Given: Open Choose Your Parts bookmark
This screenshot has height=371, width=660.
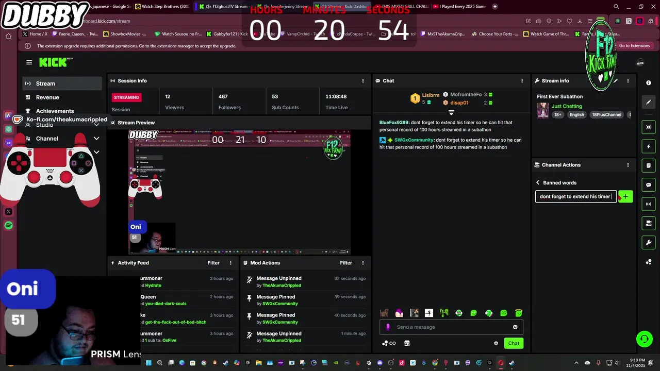Looking at the screenshot, I should tap(494, 34).
